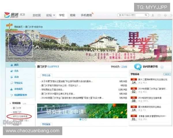The image size is (173, 138).
Task: Click the university seal emblem on banner
Action: tap(21, 45)
